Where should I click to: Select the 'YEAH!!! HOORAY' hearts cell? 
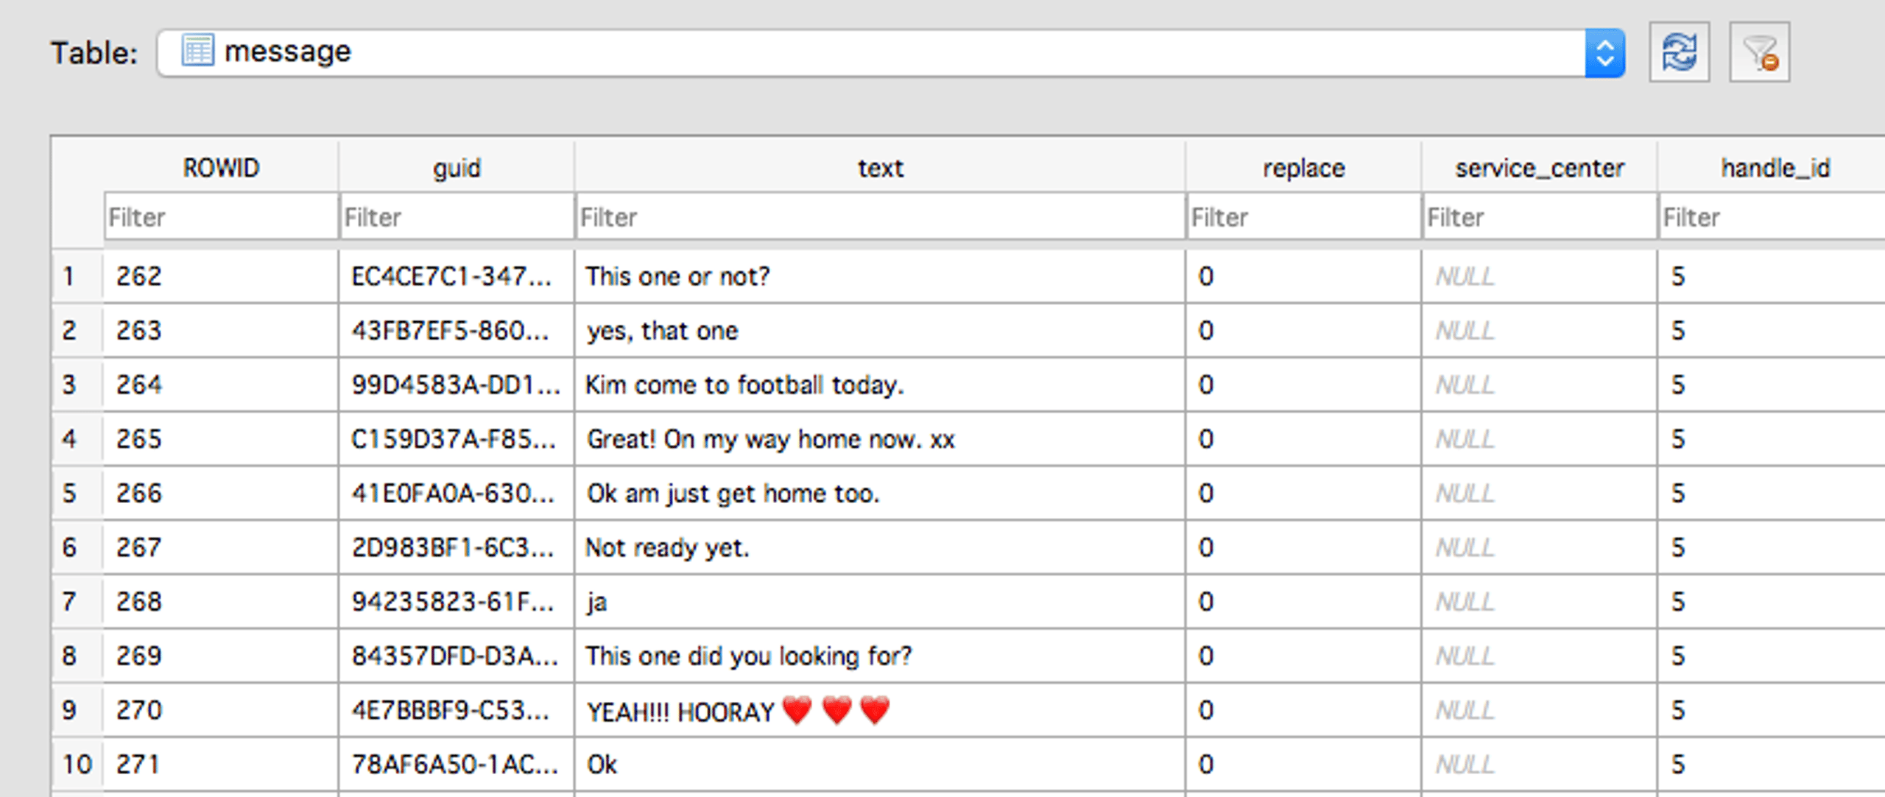(880, 710)
